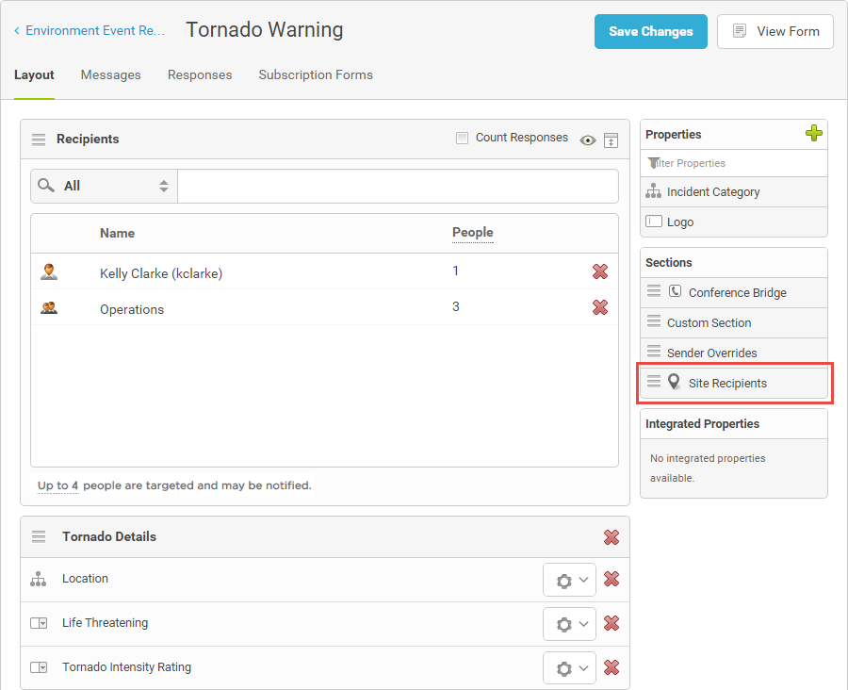Screen dimensions: 848x690
Task: Switch to the Messages tab
Action: [110, 74]
